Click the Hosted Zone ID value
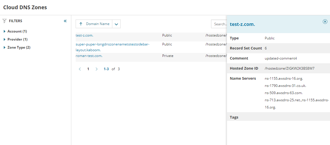The width and height of the screenshot is (330, 145). pyautogui.click(x=289, y=68)
